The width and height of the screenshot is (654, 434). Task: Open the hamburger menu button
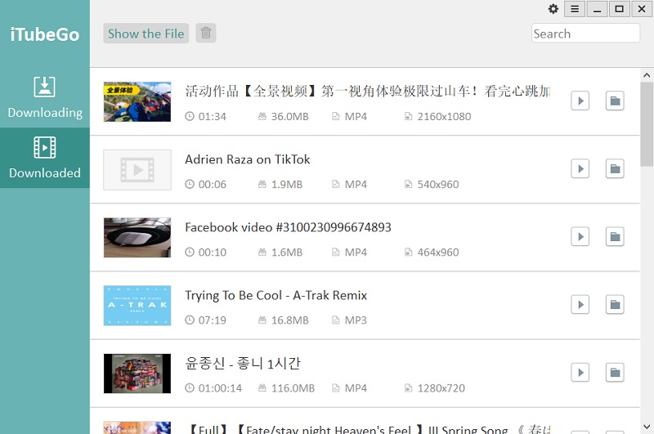(575, 9)
